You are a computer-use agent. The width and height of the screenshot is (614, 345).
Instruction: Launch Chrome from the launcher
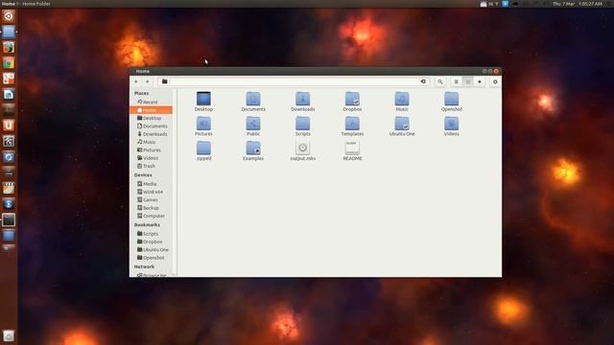(9, 63)
